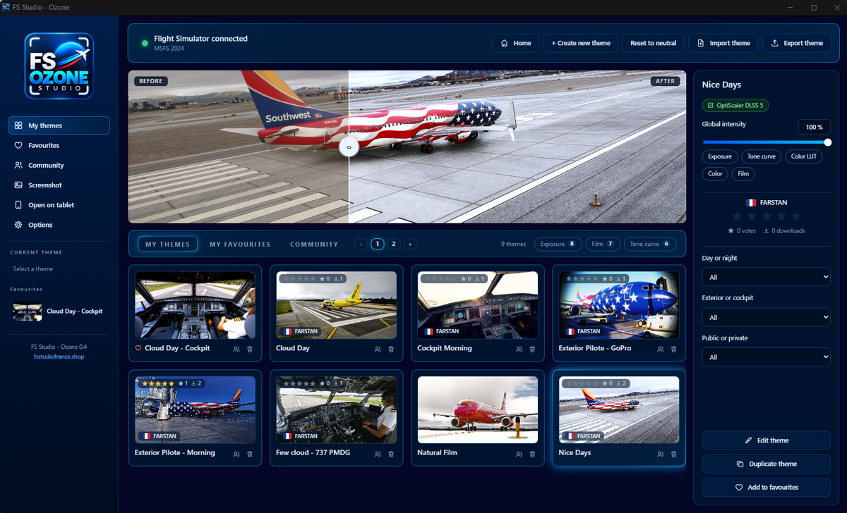Open Screenshot in the sidebar
Viewport: 847px width, 513px height.
[x=59, y=185]
